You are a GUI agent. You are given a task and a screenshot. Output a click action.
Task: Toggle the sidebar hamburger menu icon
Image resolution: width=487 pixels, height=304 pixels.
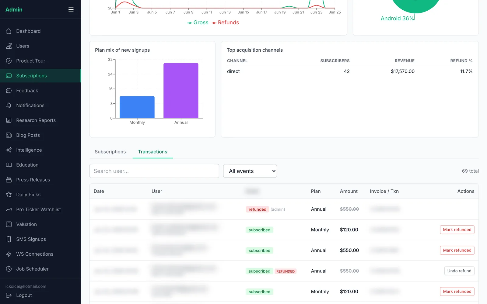pyautogui.click(x=71, y=9)
